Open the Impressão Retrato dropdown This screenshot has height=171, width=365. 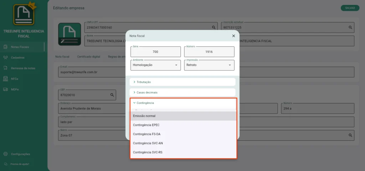209,65
